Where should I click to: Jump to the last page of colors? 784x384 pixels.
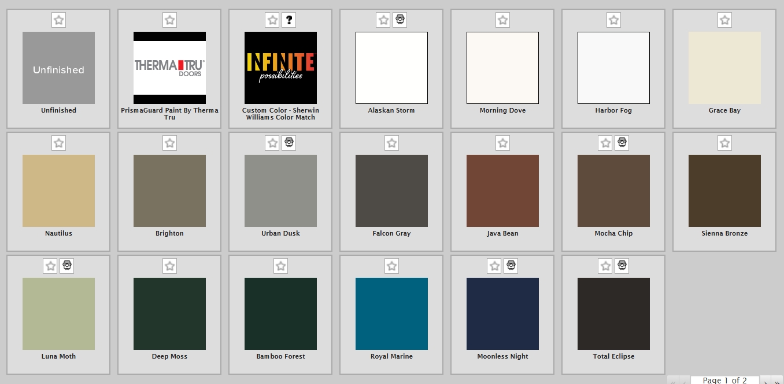778,381
